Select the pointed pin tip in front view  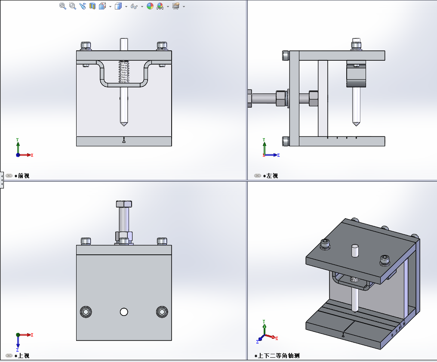(124, 123)
